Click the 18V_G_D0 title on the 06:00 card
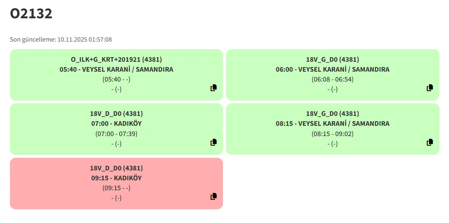 point(333,59)
